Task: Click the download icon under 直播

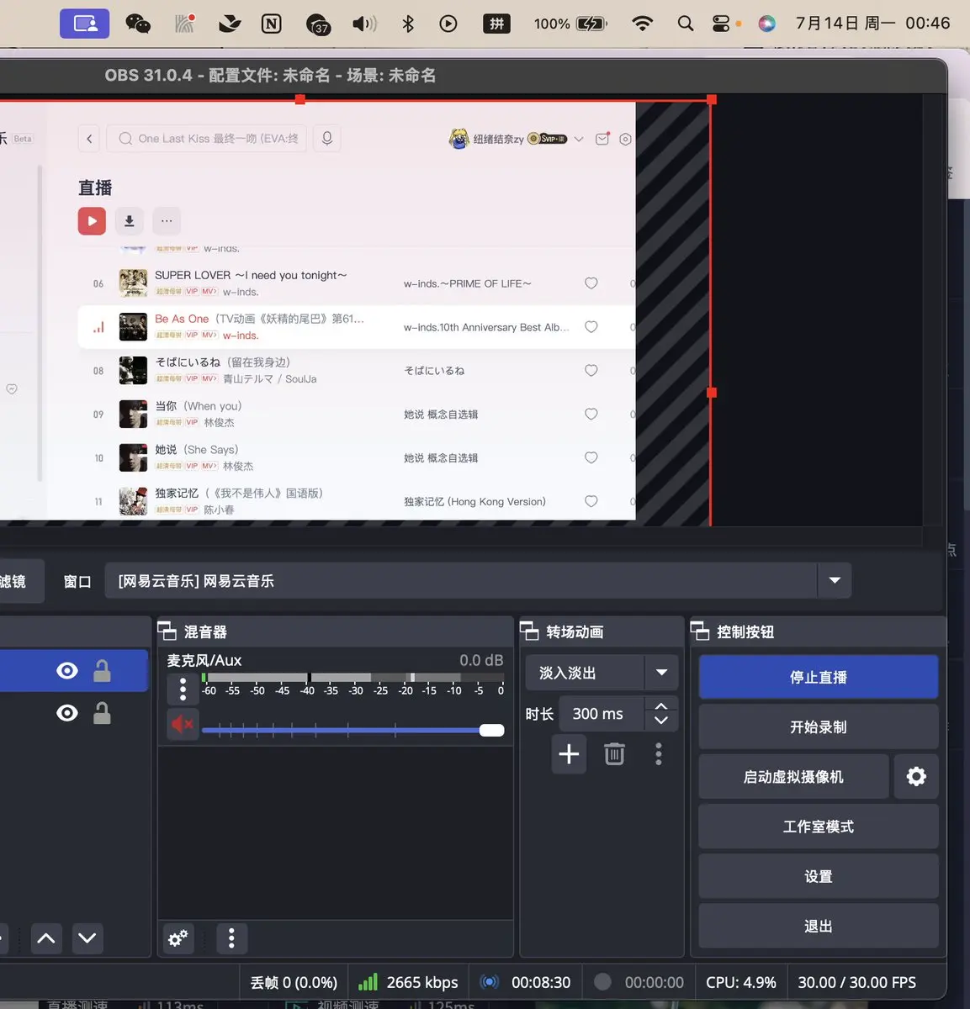Action: click(x=130, y=221)
